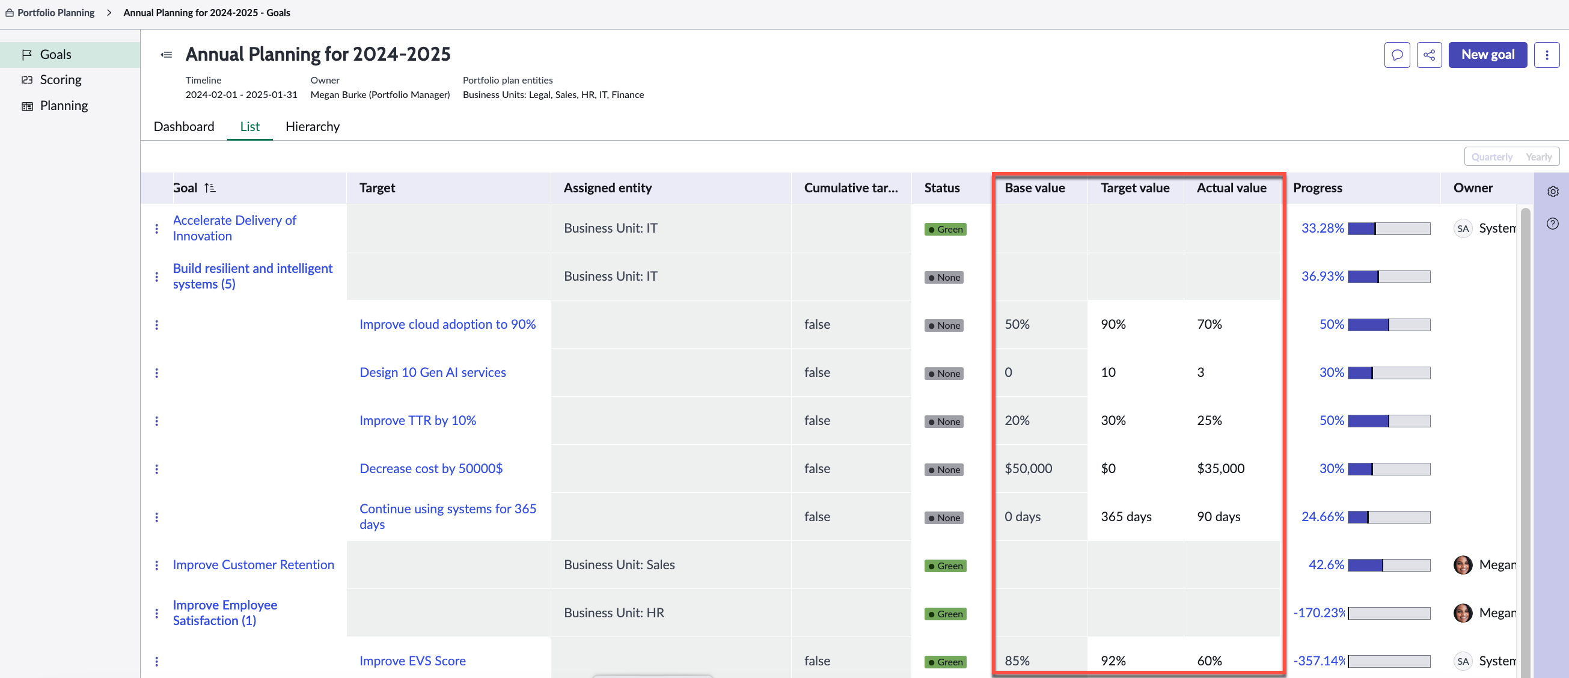Open row actions for Accelerate Delivery of Innovation
Screen dimensions: 1569x678
[156, 228]
